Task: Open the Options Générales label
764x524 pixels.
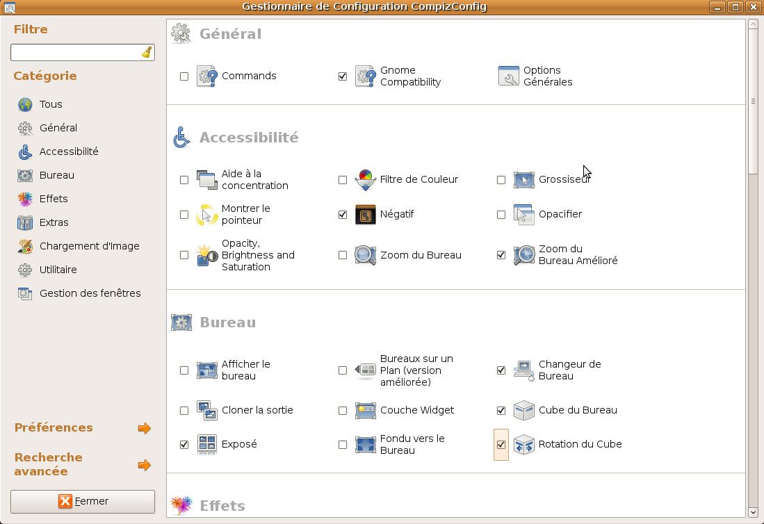Action: pyautogui.click(x=548, y=76)
